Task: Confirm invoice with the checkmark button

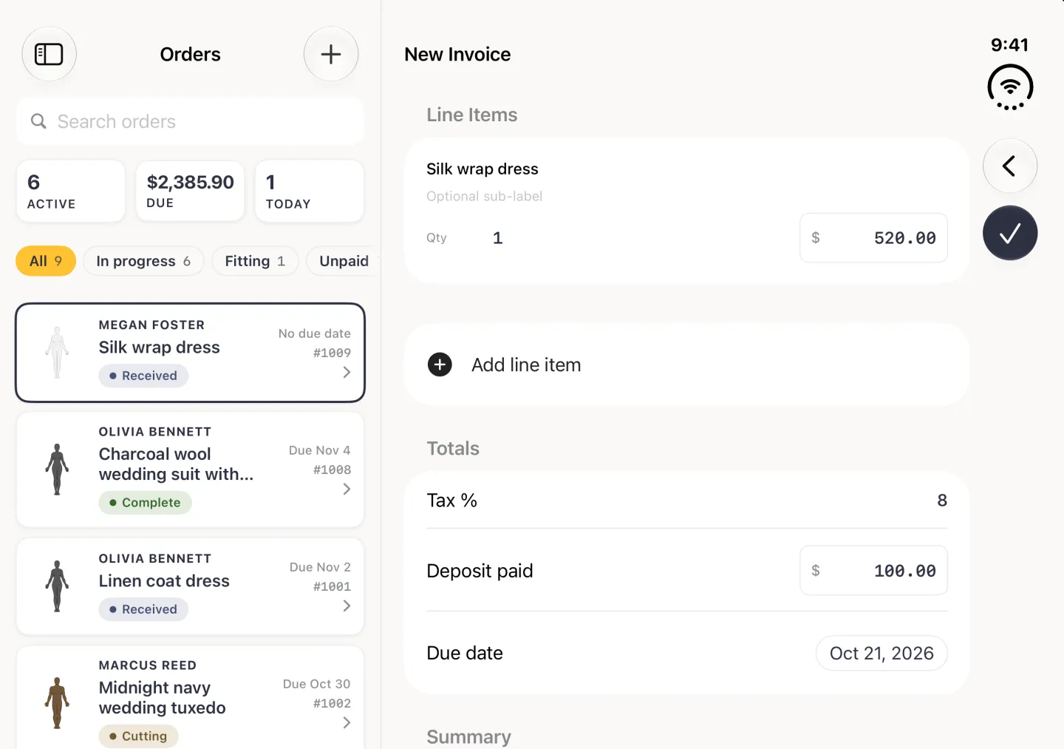Action: point(1009,233)
